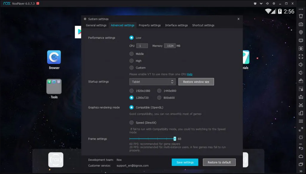
Task: Select the Low performance preset
Action: 131,38
